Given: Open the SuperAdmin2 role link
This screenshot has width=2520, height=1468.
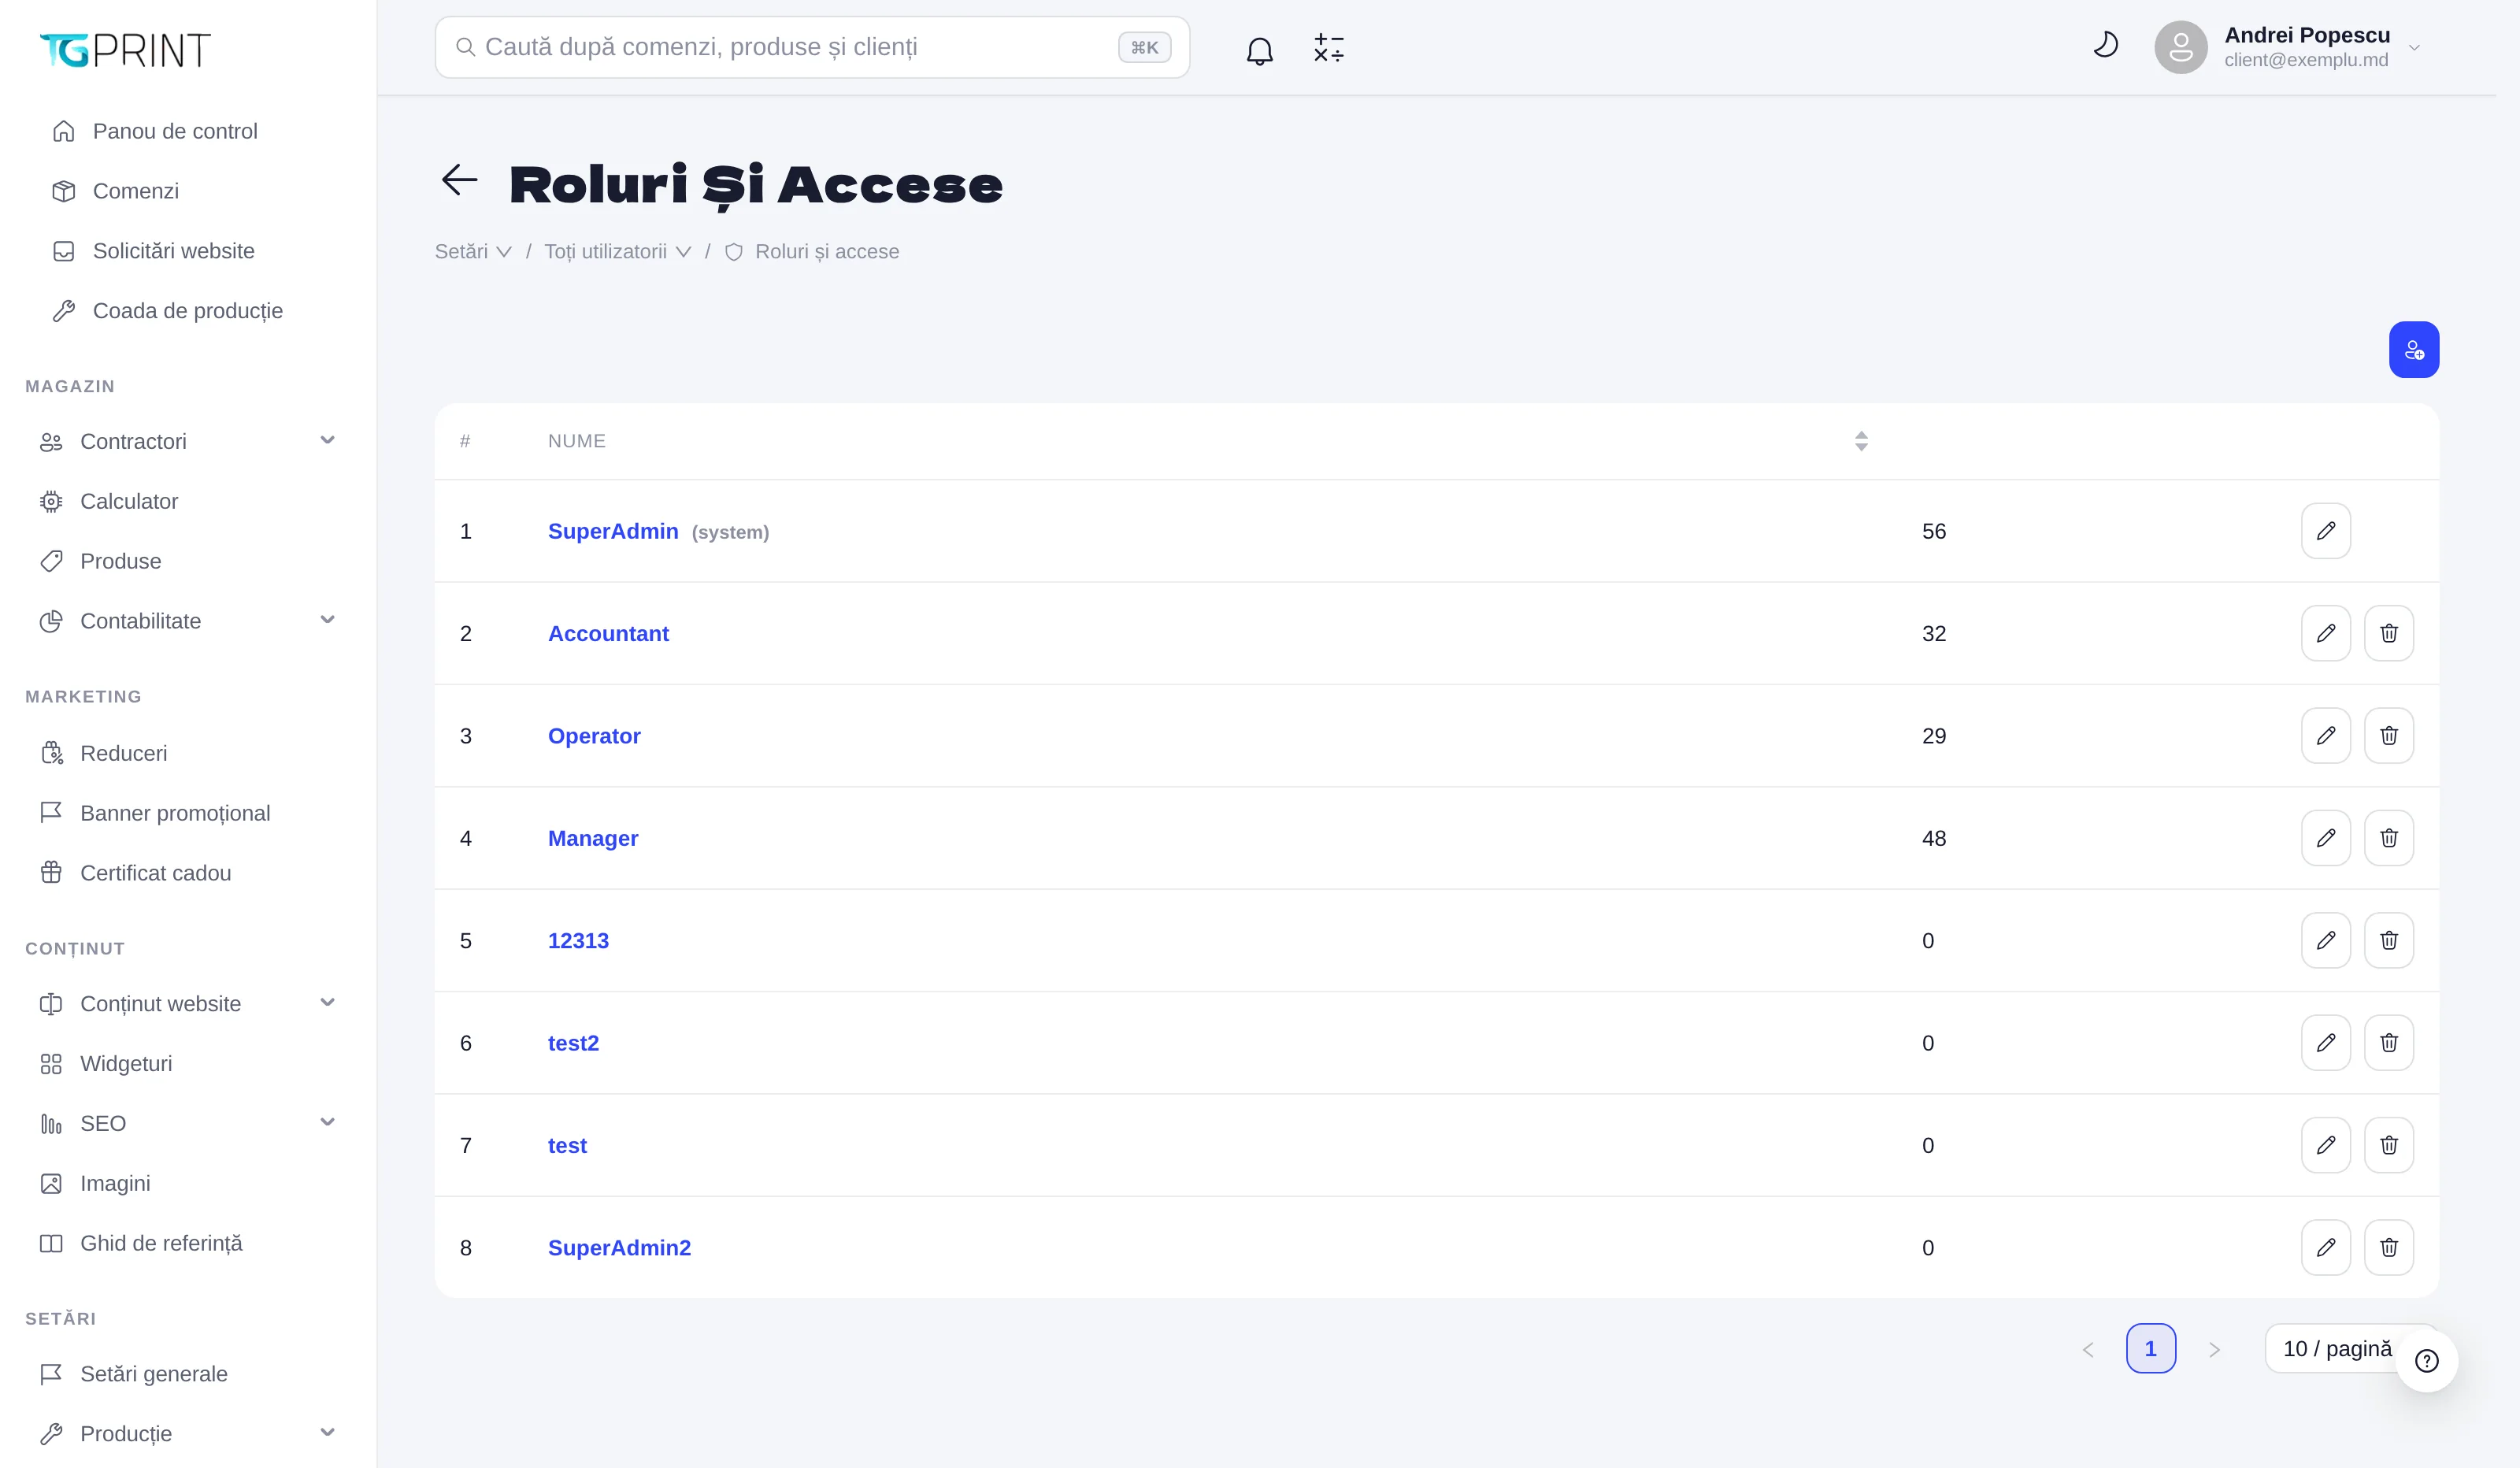Looking at the screenshot, I should pyautogui.click(x=619, y=1247).
